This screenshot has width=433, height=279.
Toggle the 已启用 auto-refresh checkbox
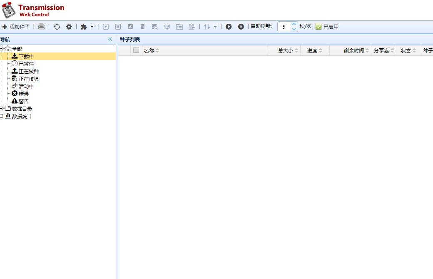coord(319,27)
